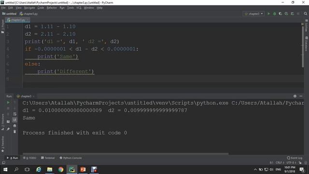Click the Restore layout icon in Run panel
The width and height of the screenshot is (309, 174).
[8, 122]
